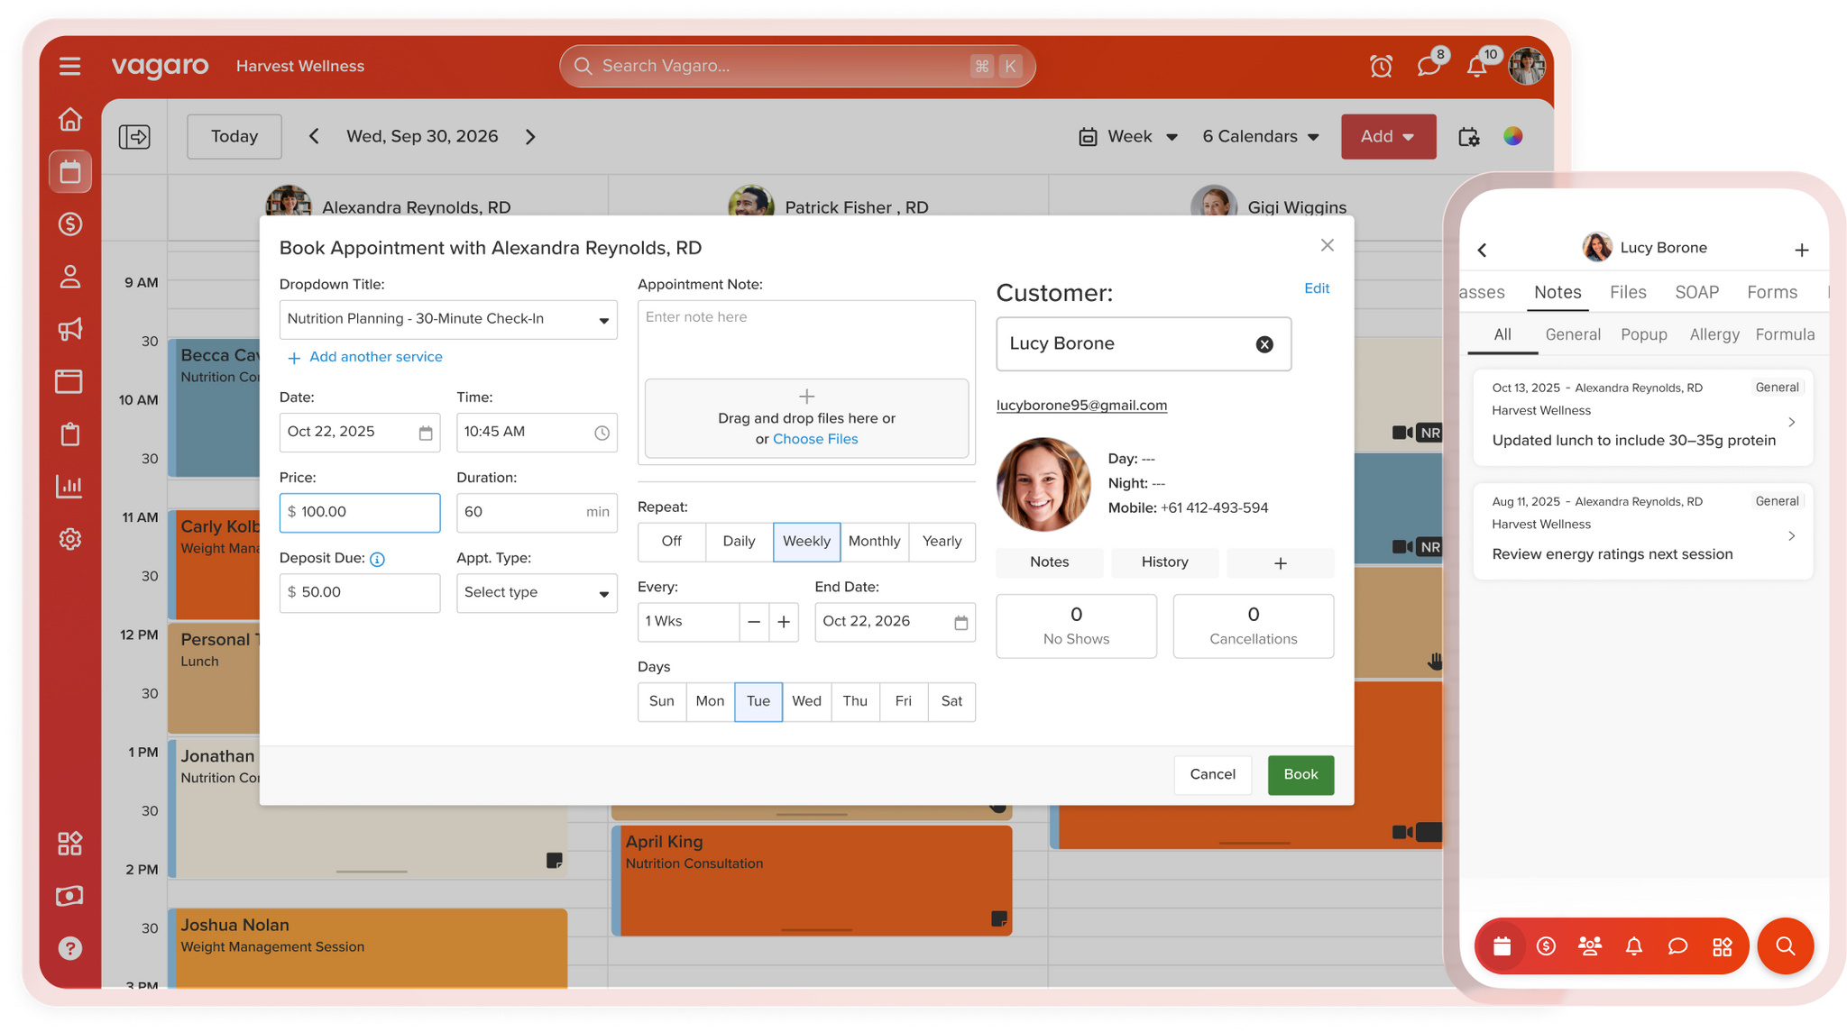Switch to mobile Files tab

pos(1628,292)
